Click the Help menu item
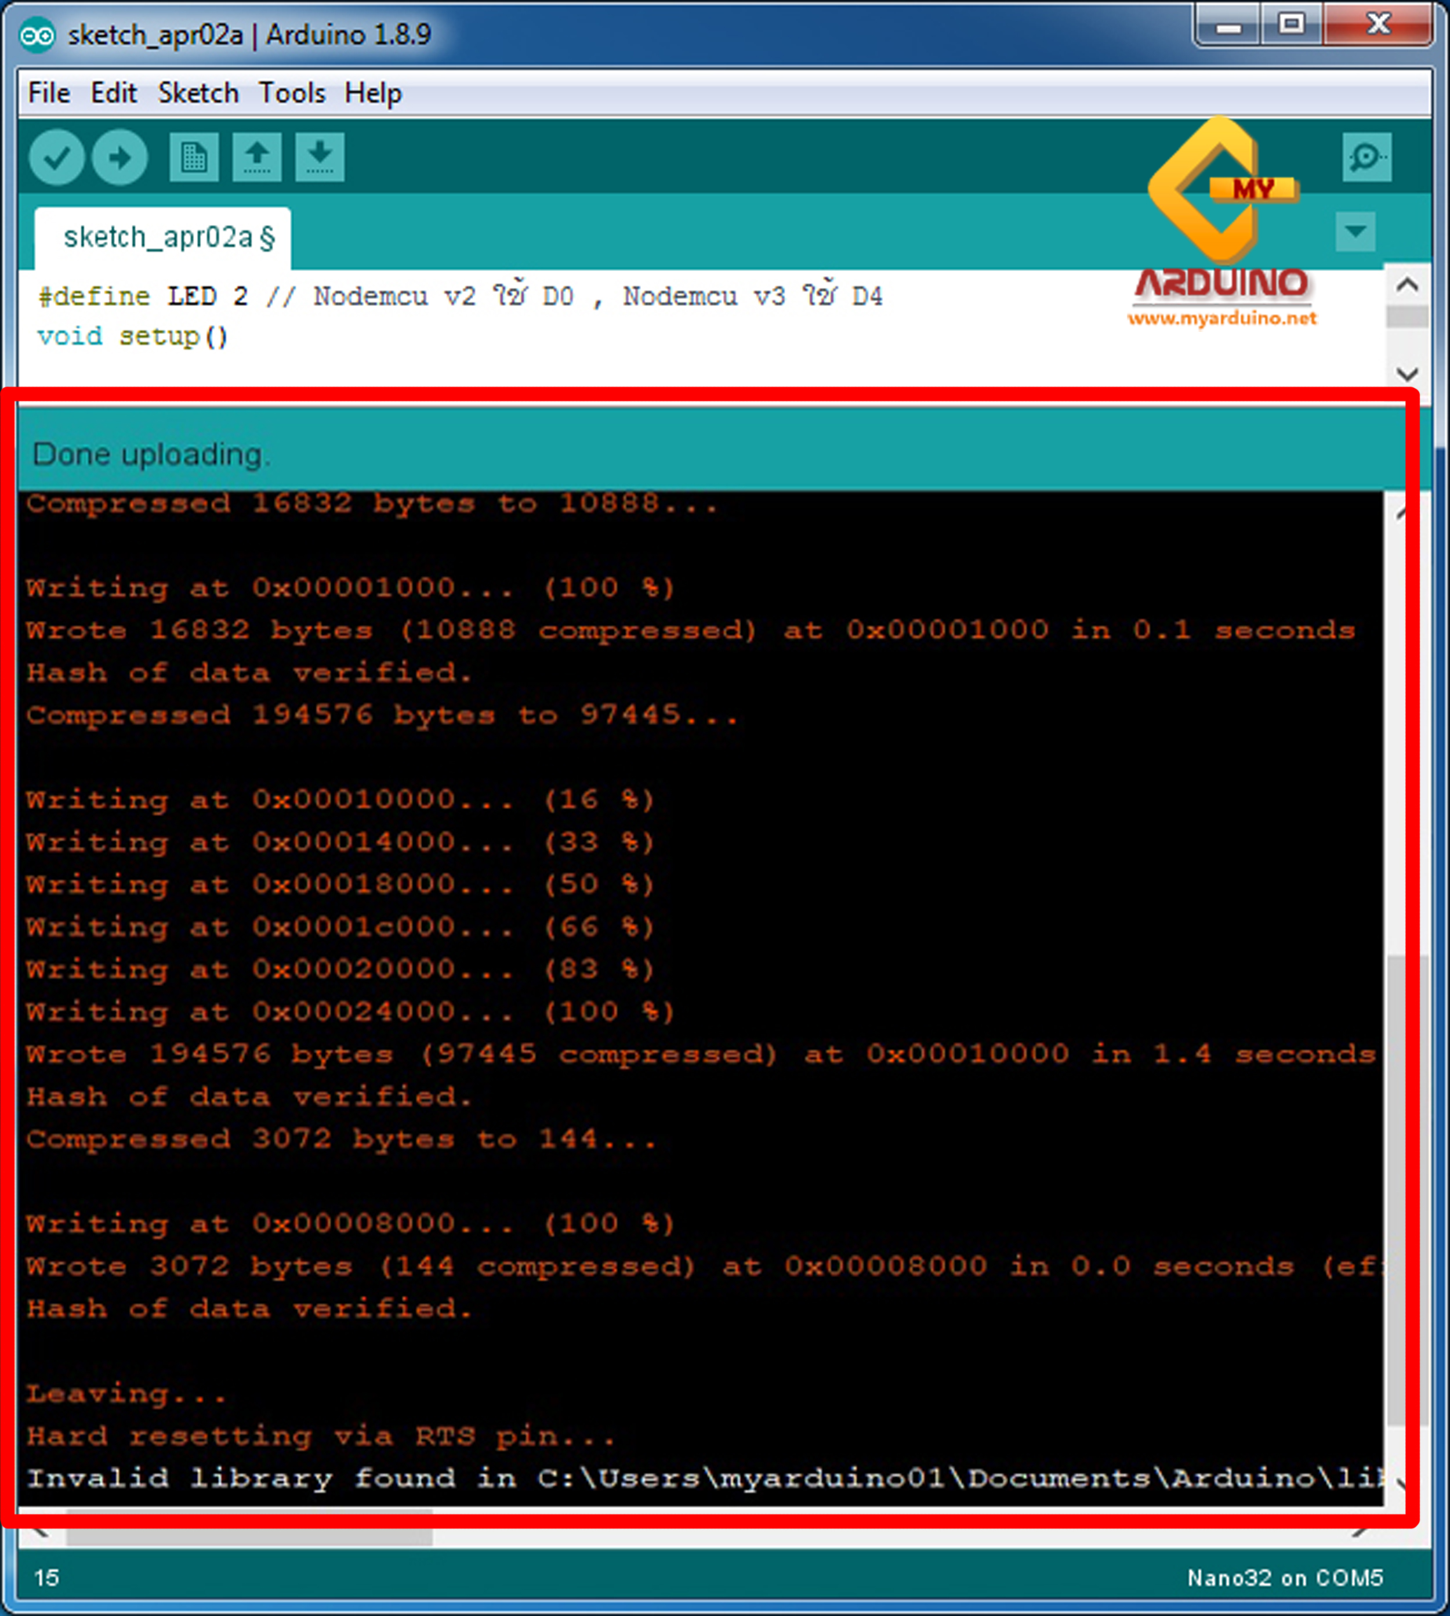Screen dimensions: 1450x1616 click(373, 93)
